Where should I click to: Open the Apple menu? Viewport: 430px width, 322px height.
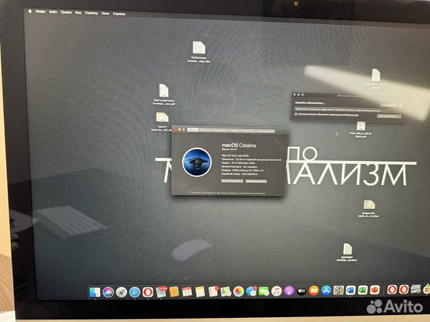pos(30,11)
